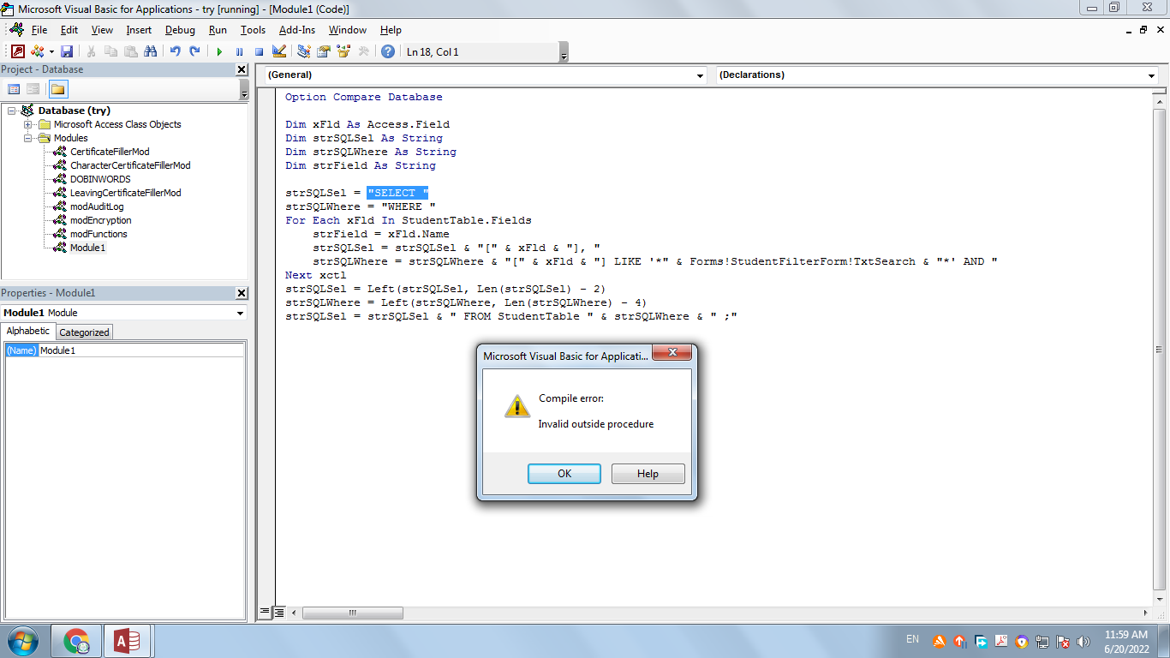The width and height of the screenshot is (1170, 658).
Task: Close the compile error dialog with X
Action: 672,352
